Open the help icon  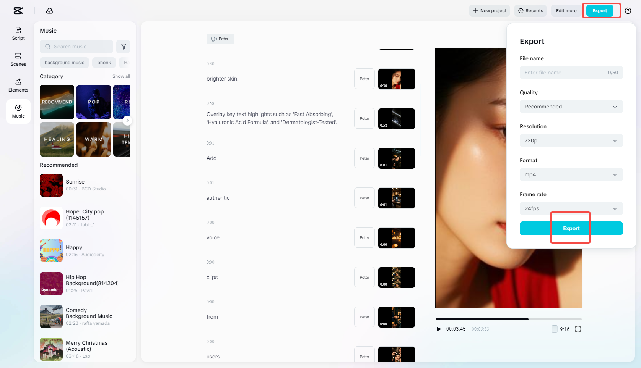[628, 11]
